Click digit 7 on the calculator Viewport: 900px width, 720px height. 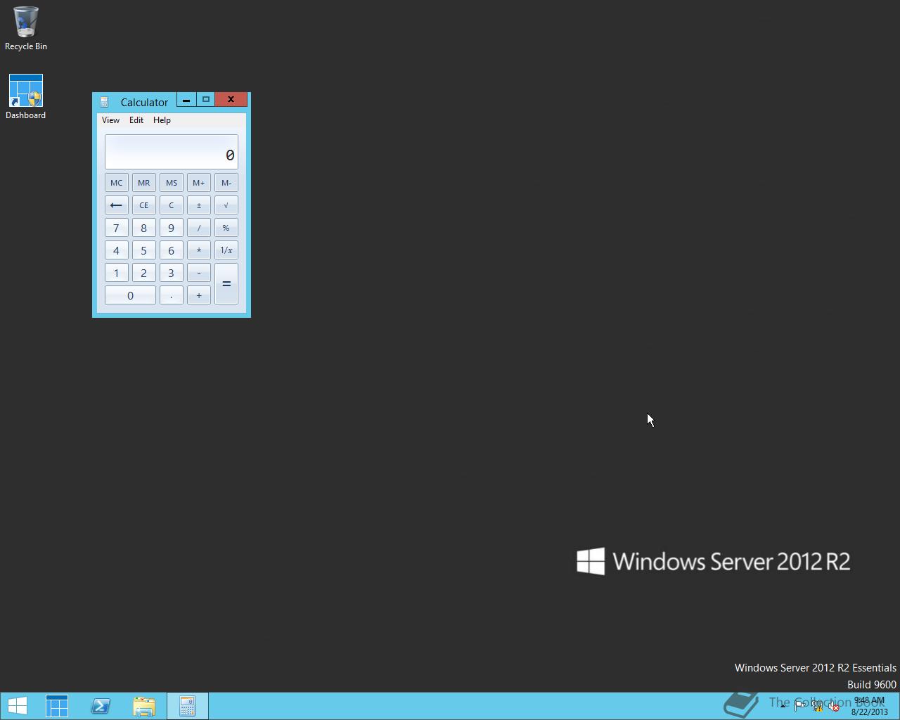click(117, 228)
